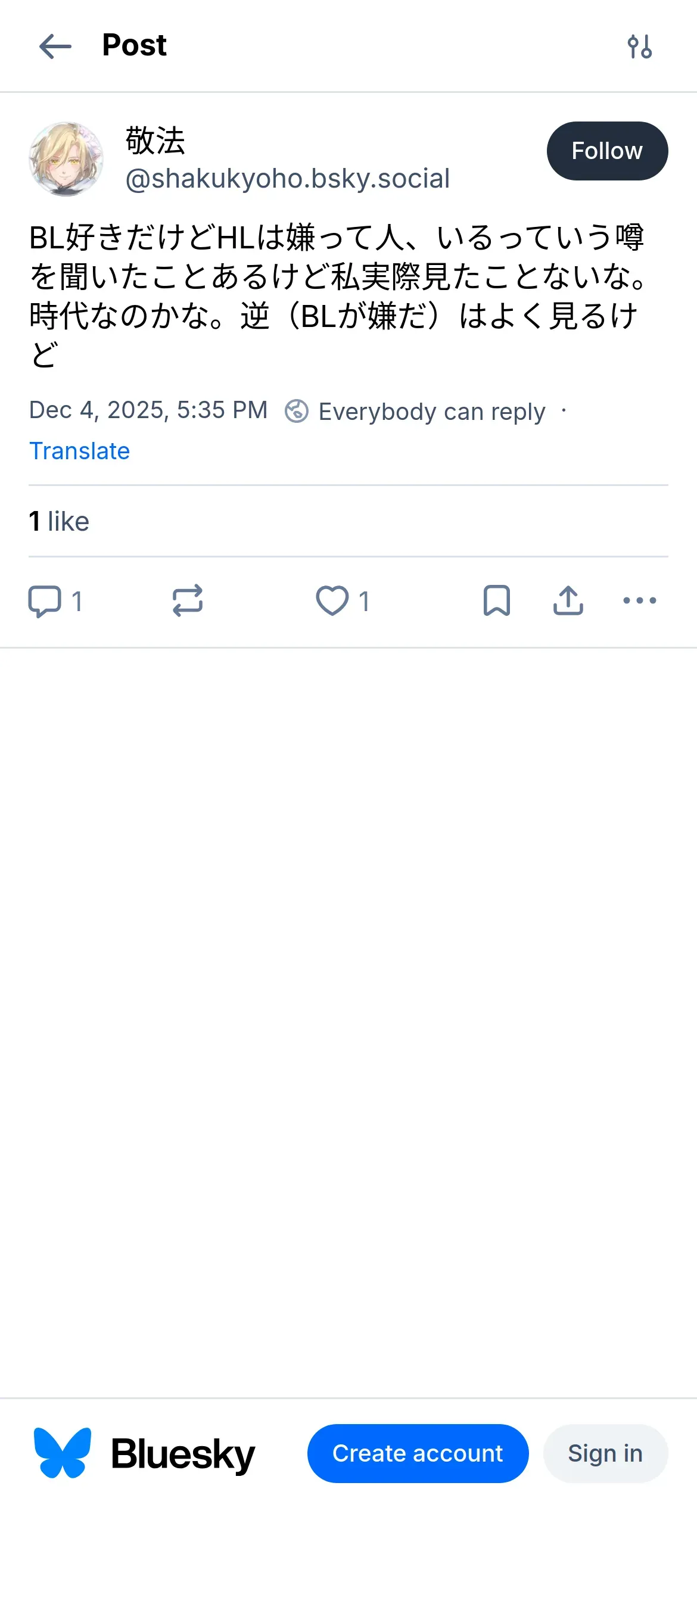This screenshot has width=697, height=1601.
Task: Share the post via the share icon
Action: point(568,601)
